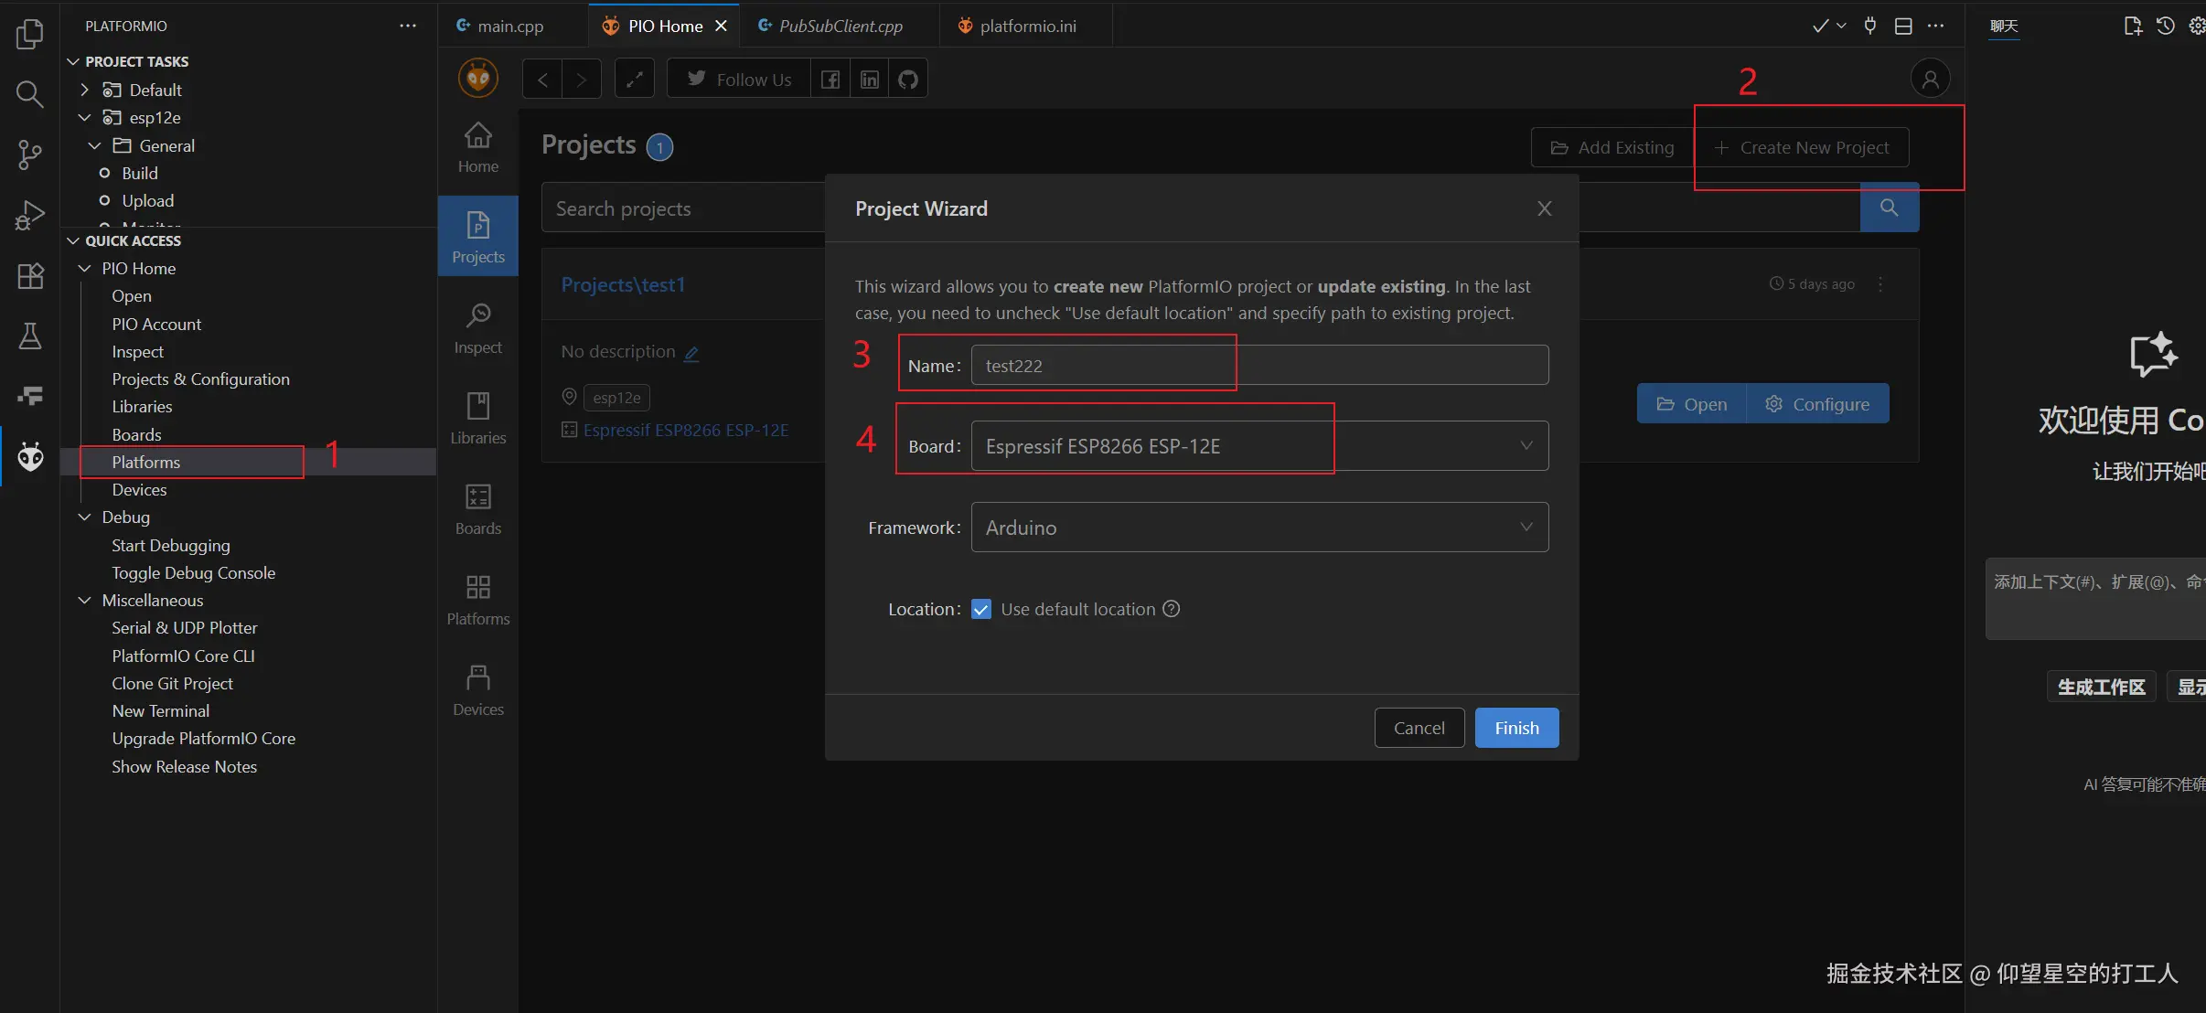This screenshot has width=2206, height=1013.
Task: Switch to the main.cpp editor tab
Action: coord(509,26)
